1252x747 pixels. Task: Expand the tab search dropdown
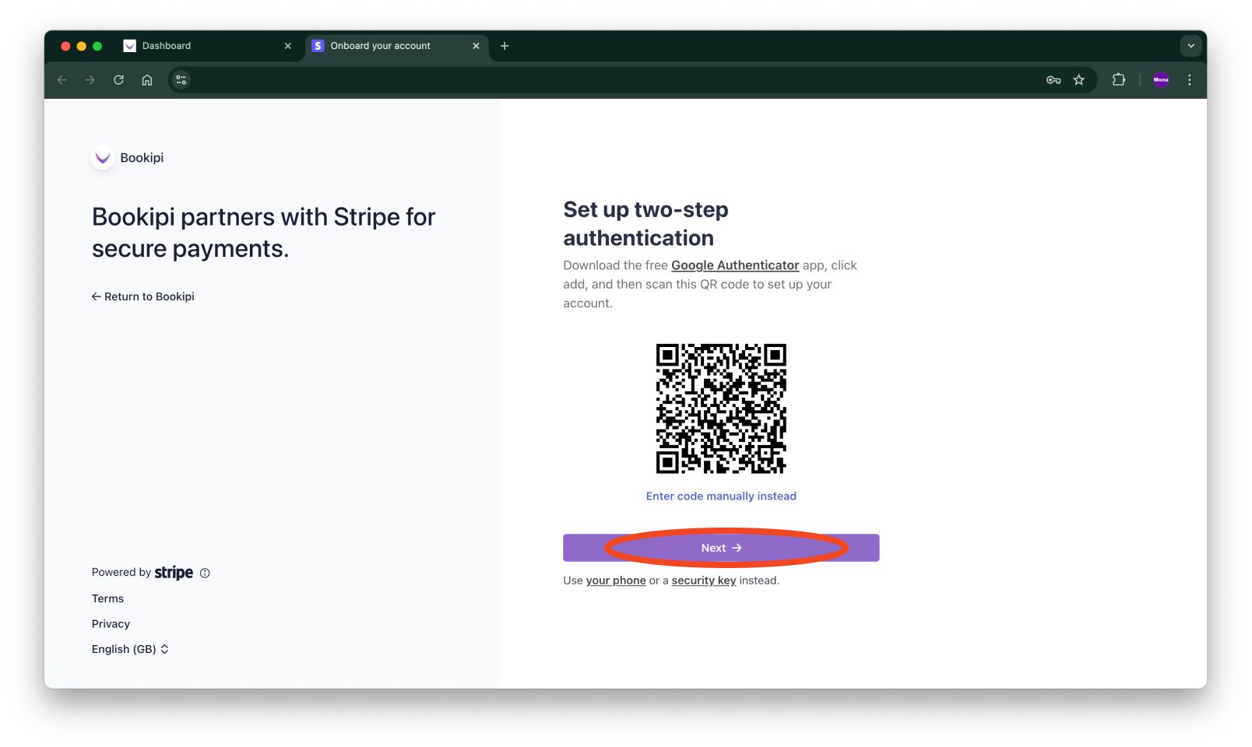click(x=1190, y=46)
